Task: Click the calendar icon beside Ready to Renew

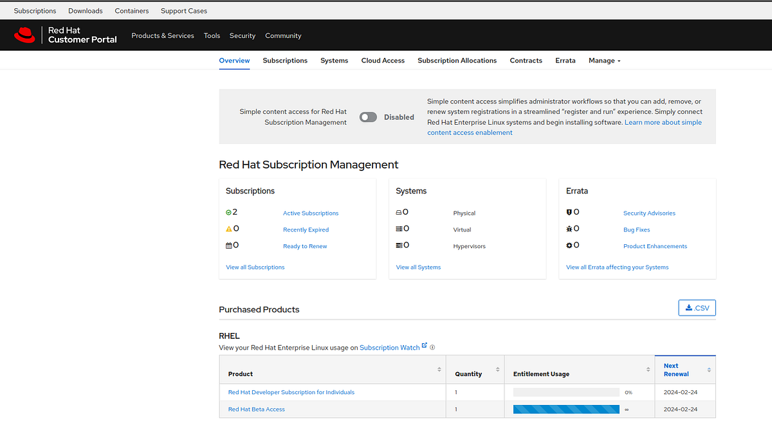Action: 228,245
